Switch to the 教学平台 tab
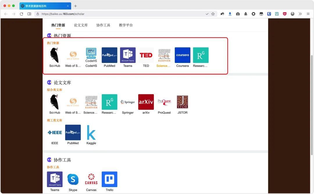Screen dimensions: 314x194 tap(126, 25)
